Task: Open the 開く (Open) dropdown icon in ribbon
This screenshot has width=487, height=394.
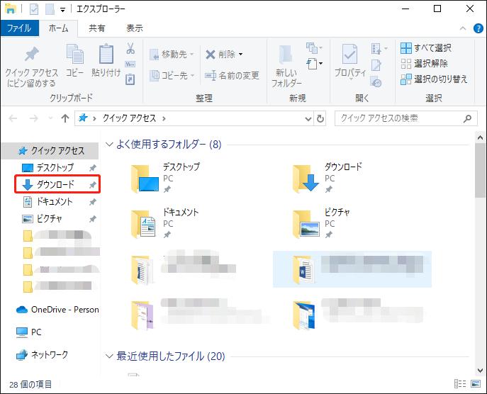Action: (379, 48)
